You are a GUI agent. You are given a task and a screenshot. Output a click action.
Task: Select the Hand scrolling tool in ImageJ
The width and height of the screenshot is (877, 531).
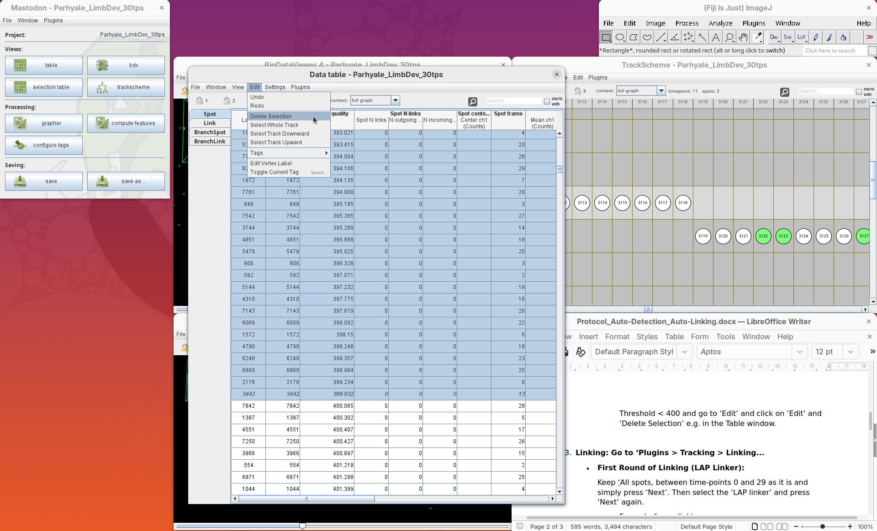(x=743, y=37)
